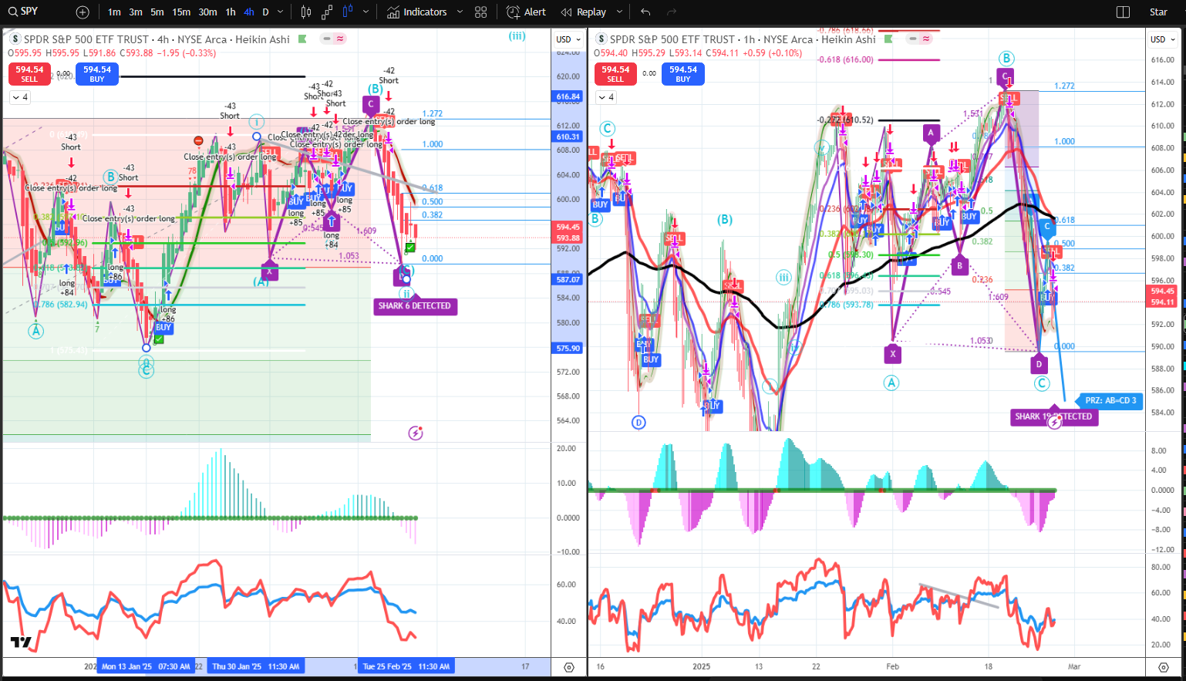Screen dimensions: 1186x681
Task: Click the red SELL 594.54 button on the 1h chart
Action: [615, 74]
